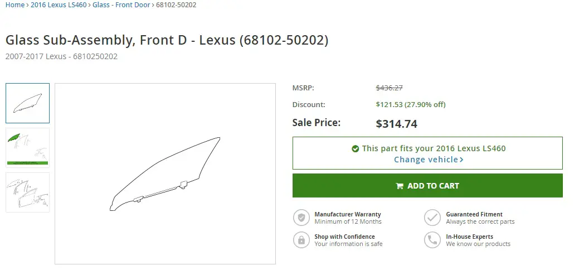
Task: Click the Manufacturer Warranty text
Action: tap(348, 214)
